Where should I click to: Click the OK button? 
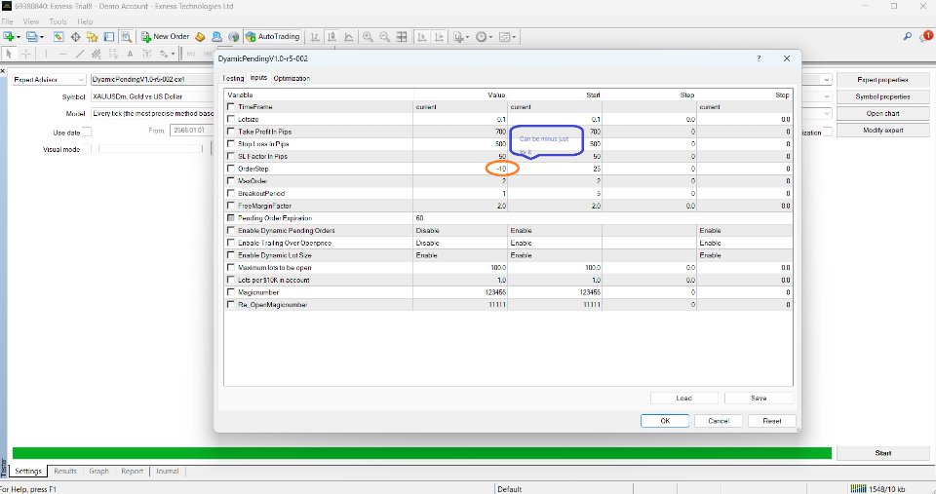pyautogui.click(x=665, y=421)
